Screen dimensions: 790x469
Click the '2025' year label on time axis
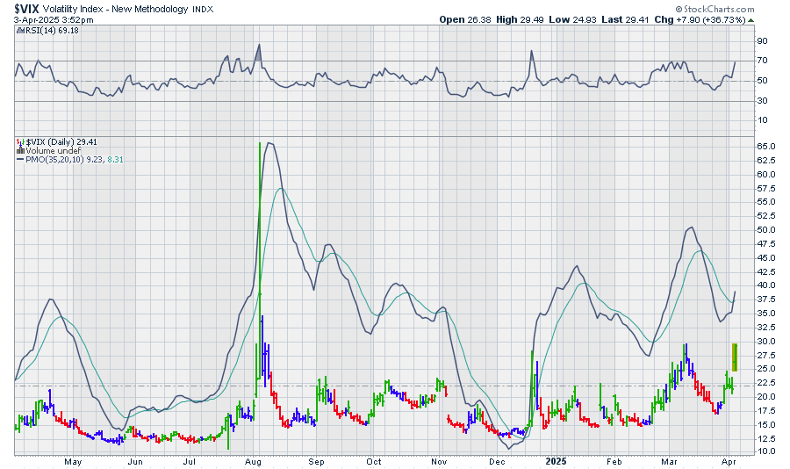point(556,461)
